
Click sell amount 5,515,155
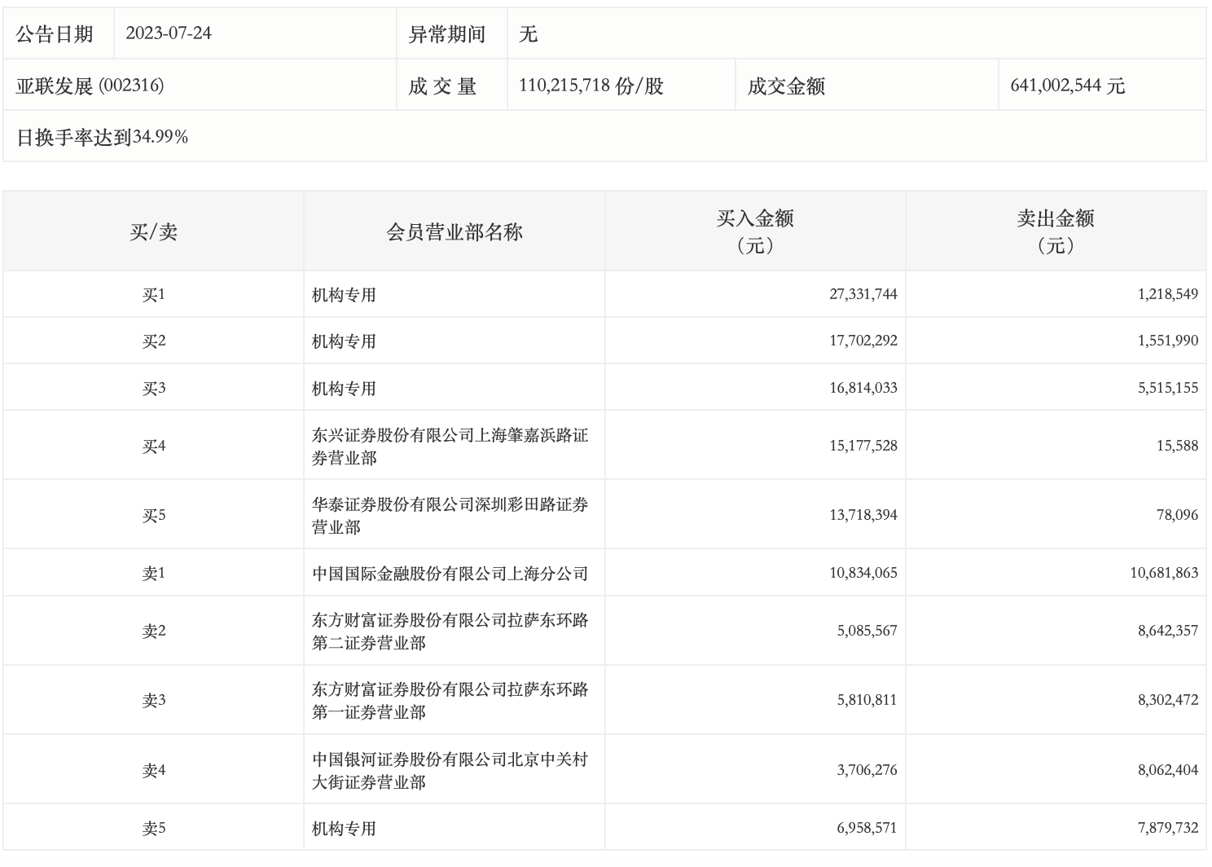click(x=1168, y=388)
